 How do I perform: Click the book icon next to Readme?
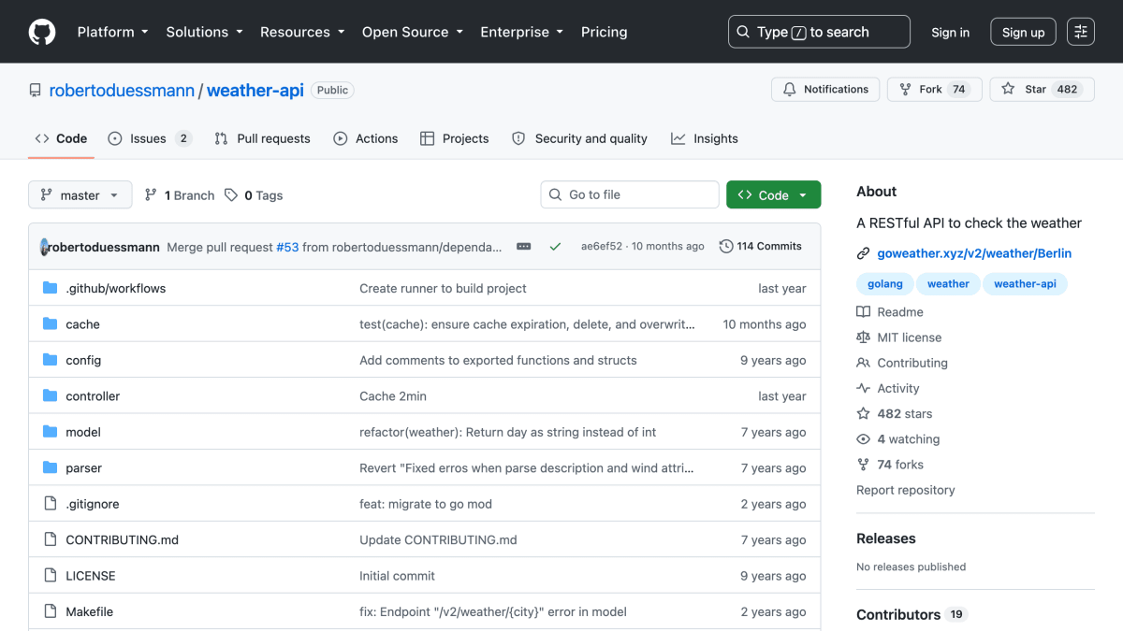click(863, 312)
